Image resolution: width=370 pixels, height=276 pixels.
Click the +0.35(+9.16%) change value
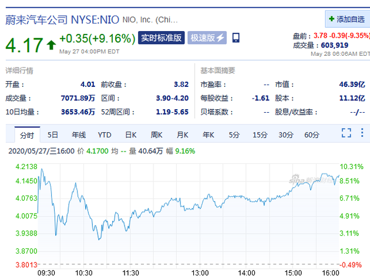(97, 38)
